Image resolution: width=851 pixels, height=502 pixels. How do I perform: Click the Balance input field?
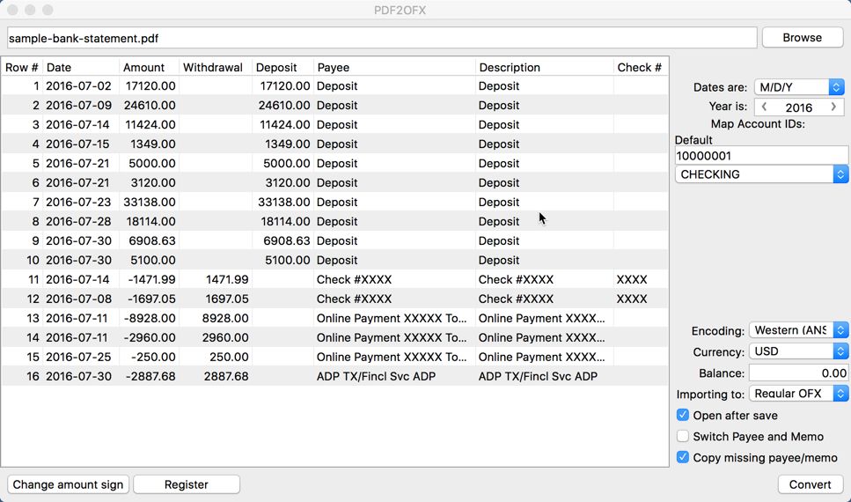798,373
